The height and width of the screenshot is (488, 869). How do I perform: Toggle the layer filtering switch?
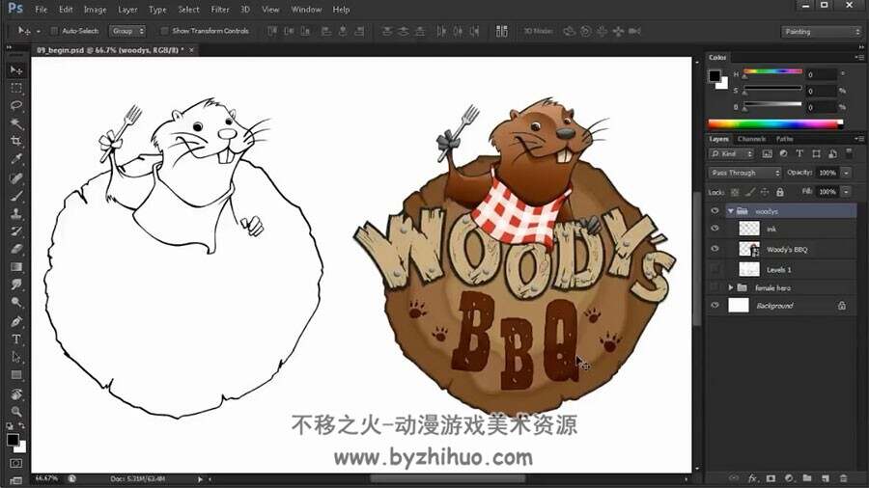(849, 152)
